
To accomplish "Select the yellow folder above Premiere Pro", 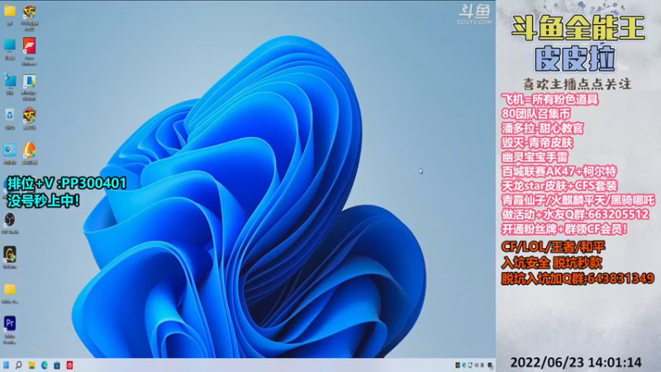I will click(10, 289).
